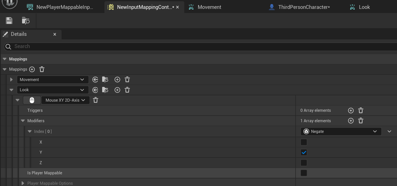Collapse the Look mapping row
Image resolution: width=397 pixels, height=186 pixels.
11,90
